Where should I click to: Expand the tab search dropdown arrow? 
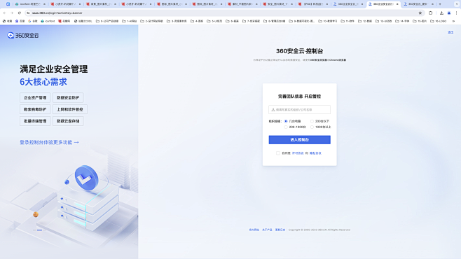(x=457, y=4)
